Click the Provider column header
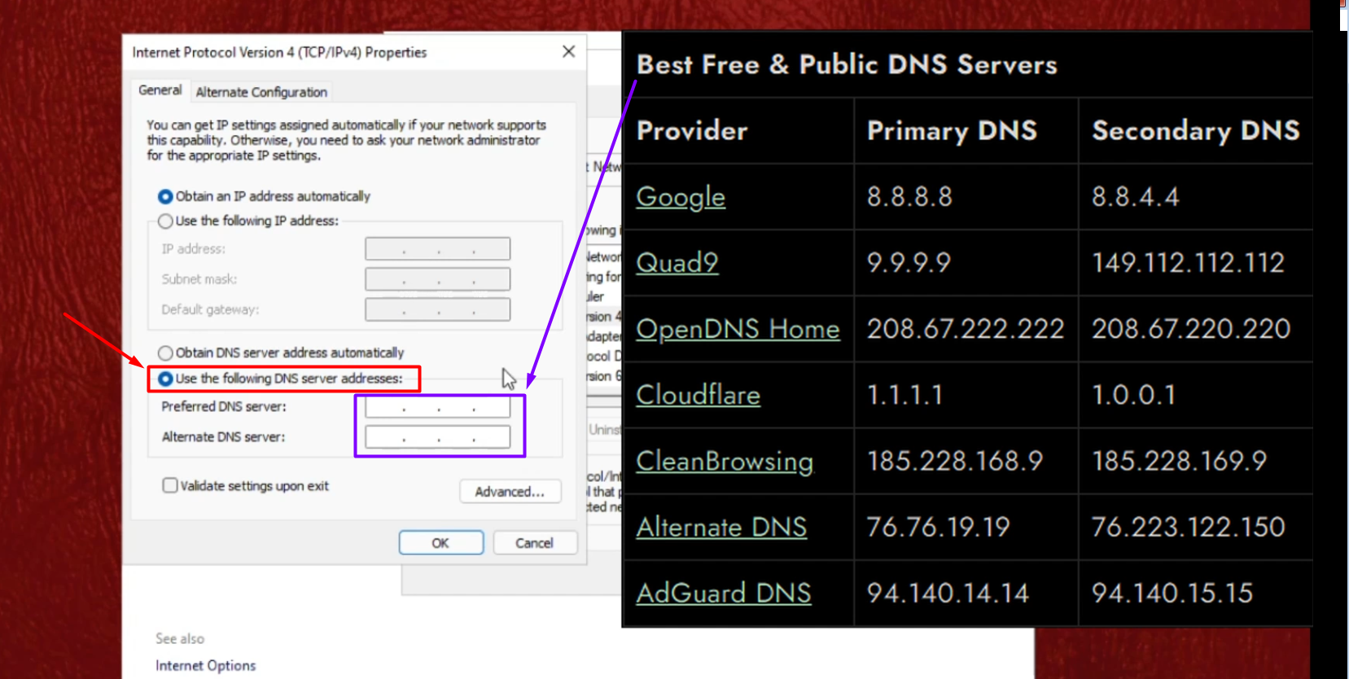1349x679 pixels. click(x=692, y=130)
